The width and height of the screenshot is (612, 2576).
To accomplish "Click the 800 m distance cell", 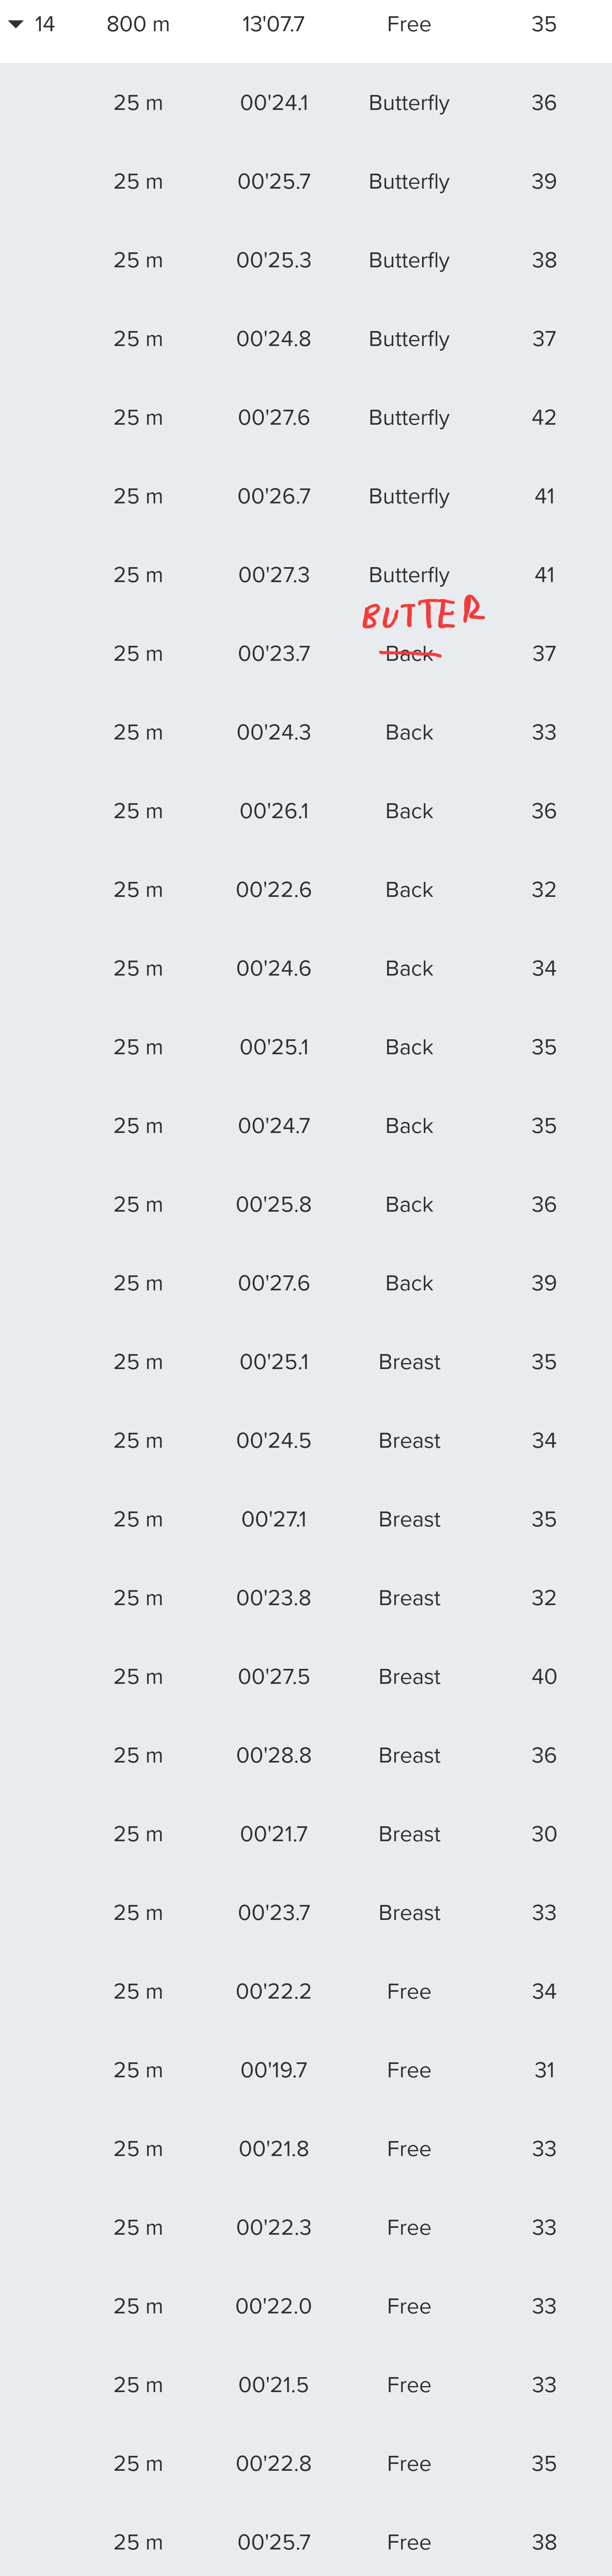I will point(138,24).
